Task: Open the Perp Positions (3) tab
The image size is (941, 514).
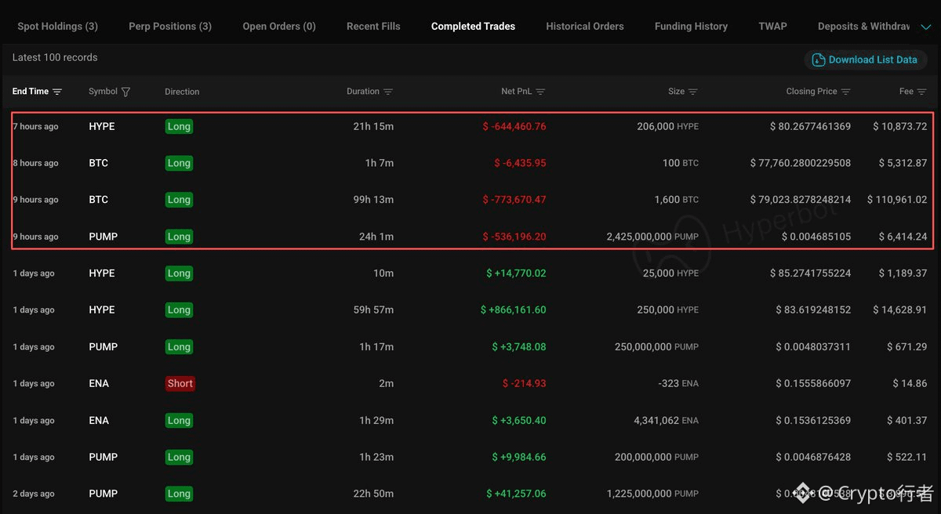Action: (170, 27)
